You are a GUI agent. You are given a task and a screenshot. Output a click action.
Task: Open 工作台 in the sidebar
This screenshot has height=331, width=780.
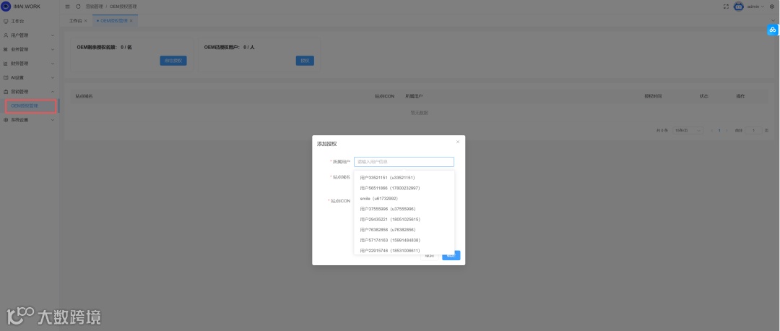pyautogui.click(x=30, y=22)
